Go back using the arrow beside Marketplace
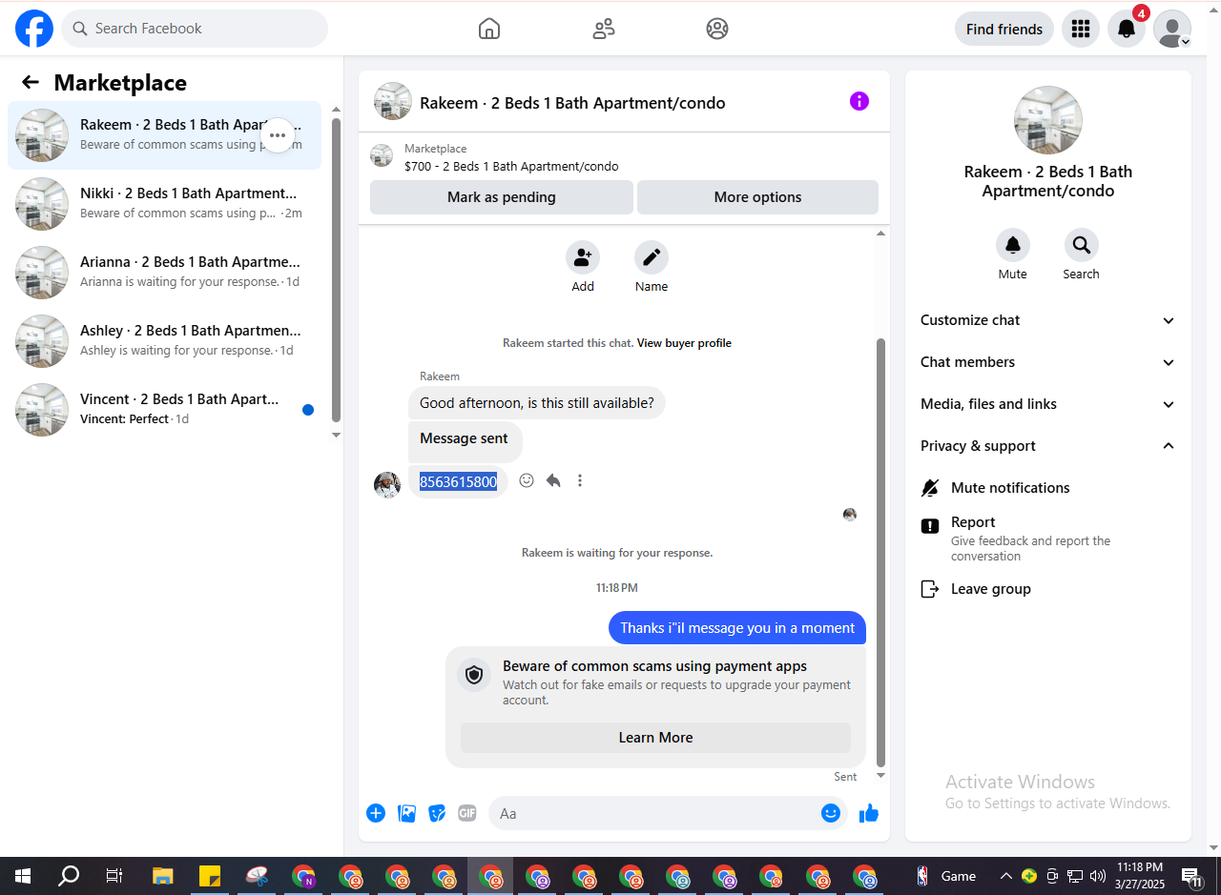The height and width of the screenshot is (895, 1221). click(x=31, y=82)
